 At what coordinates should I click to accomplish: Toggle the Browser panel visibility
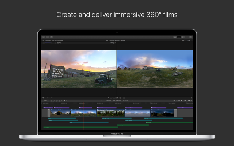pos(175,37)
